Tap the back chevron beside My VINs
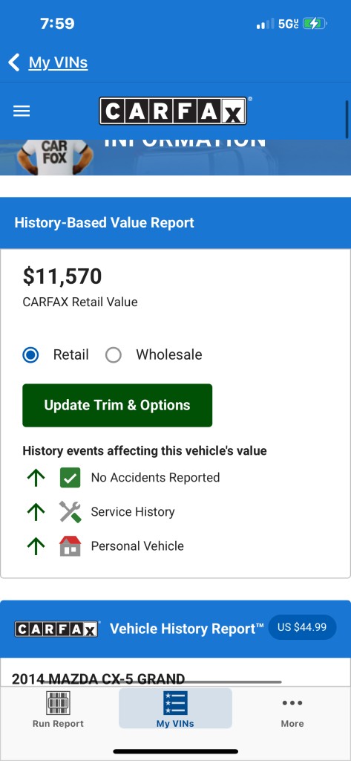Image resolution: width=351 pixels, height=761 pixels. (14, 62)
